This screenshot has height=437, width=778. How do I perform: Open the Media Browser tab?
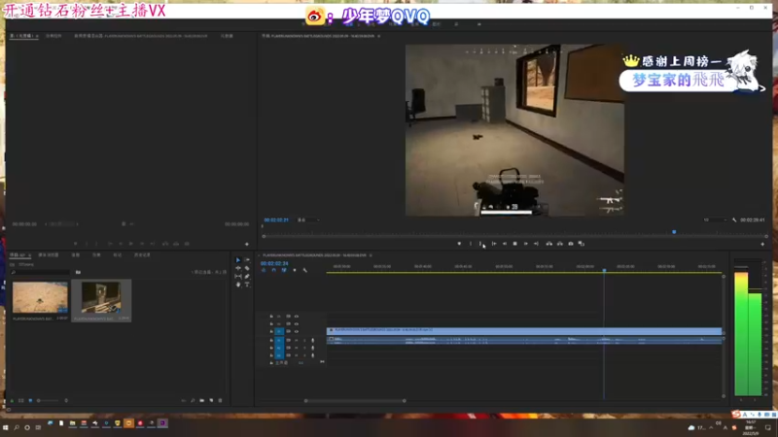pyautogui.click(x=48, y=255)
